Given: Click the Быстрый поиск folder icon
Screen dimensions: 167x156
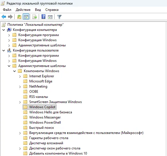Looking at the screenshot, I should pyautogui.click(x=25, y=128).
